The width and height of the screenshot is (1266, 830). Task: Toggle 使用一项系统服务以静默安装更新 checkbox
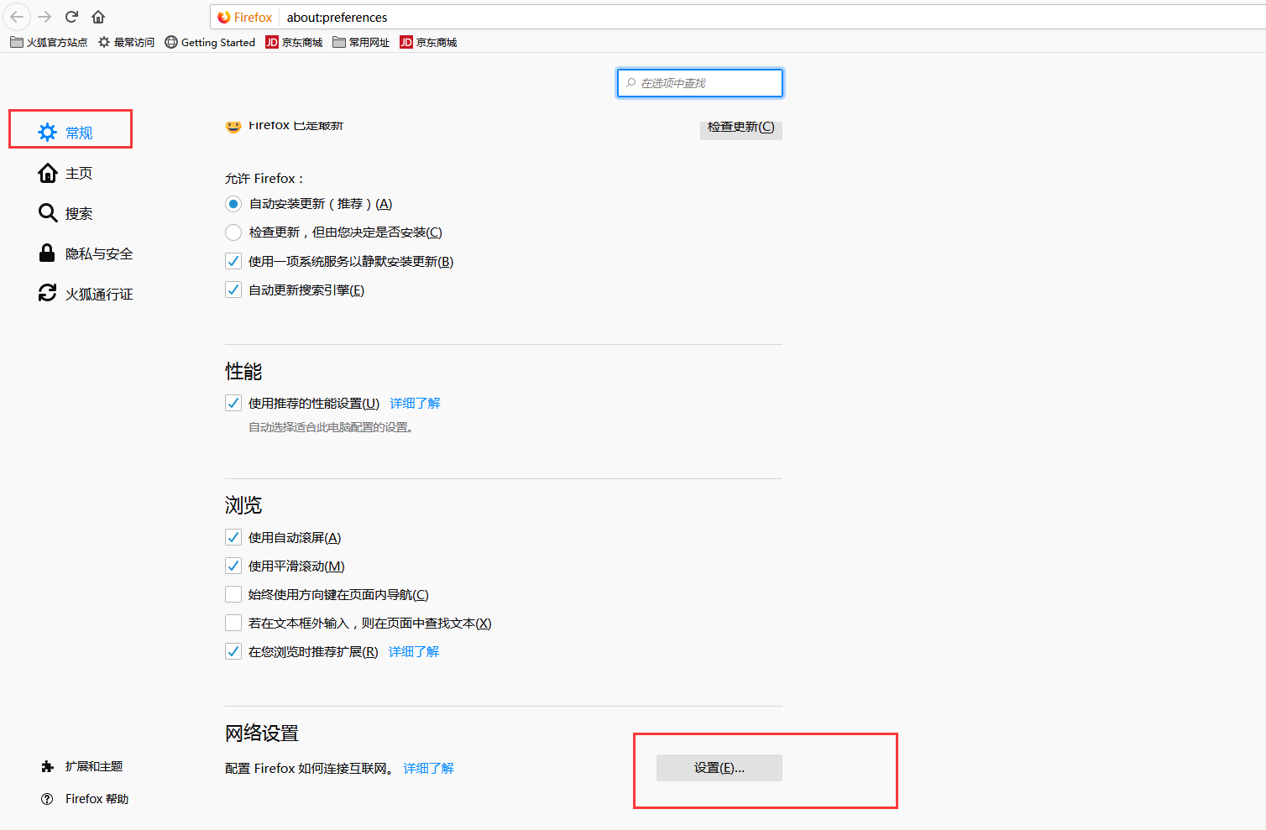coord(233,261)
